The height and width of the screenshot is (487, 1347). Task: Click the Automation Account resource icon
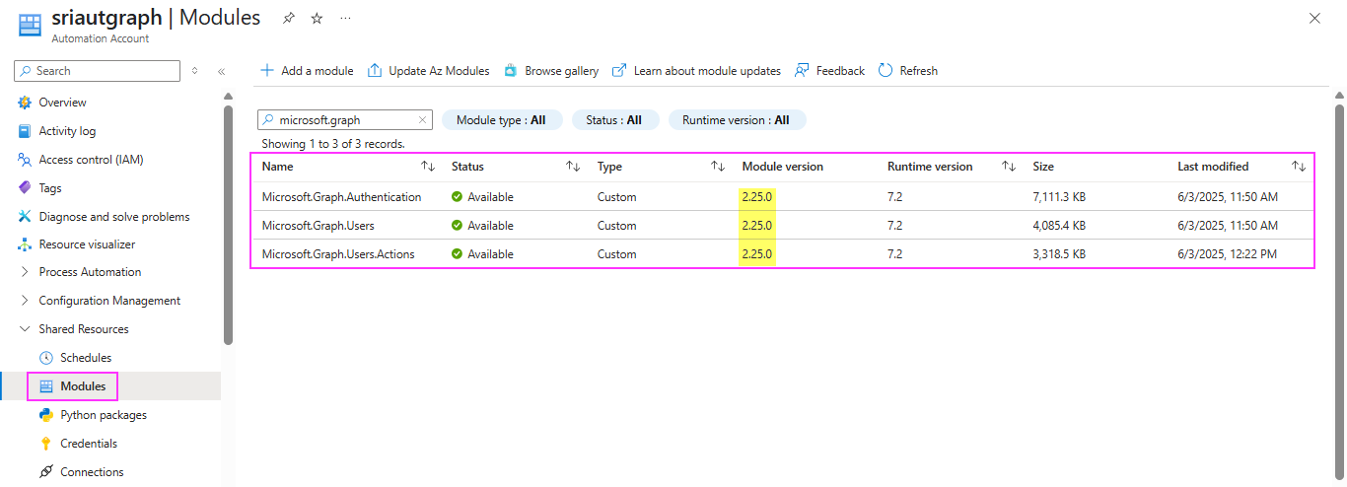[31, 24]
